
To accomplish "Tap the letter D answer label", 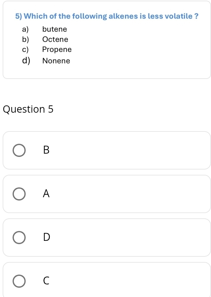I will (46, 237).
